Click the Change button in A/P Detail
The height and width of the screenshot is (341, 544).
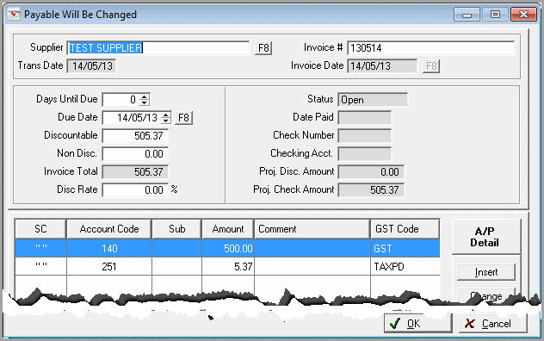coord(486,295)
